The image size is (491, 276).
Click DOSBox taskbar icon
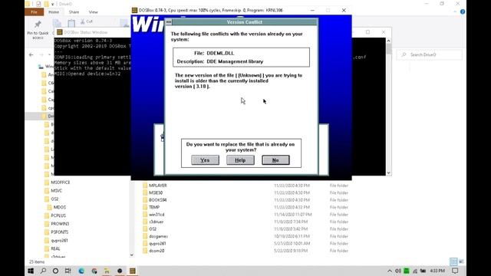pos(133,271)
